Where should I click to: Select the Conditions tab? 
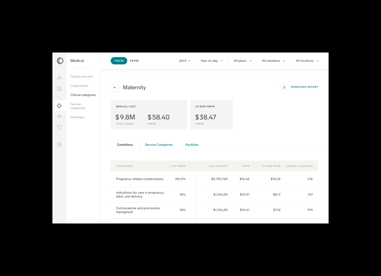coord(125,145)
